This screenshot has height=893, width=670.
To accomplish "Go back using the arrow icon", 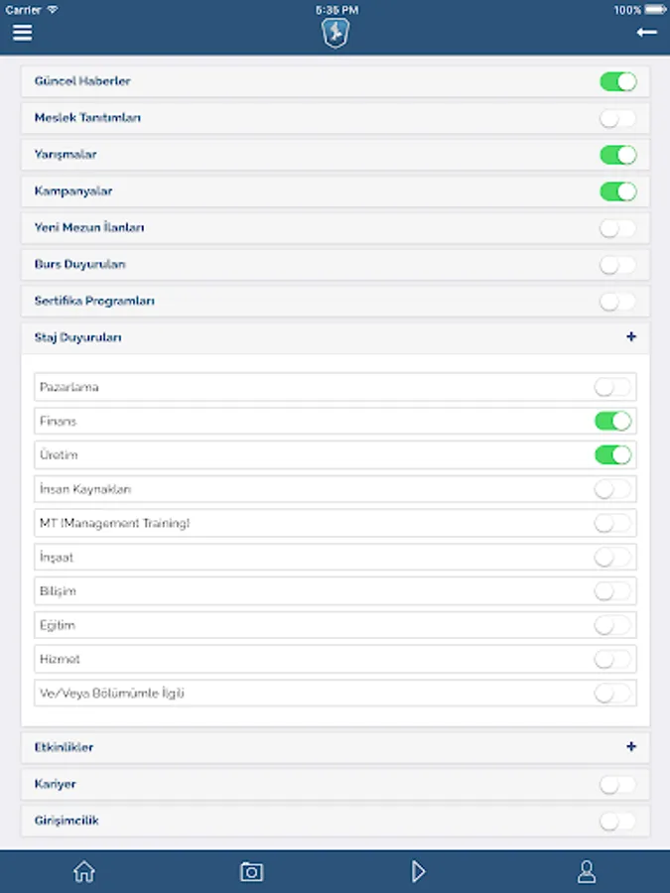I will pyautogui.click(x=646, y=33).
